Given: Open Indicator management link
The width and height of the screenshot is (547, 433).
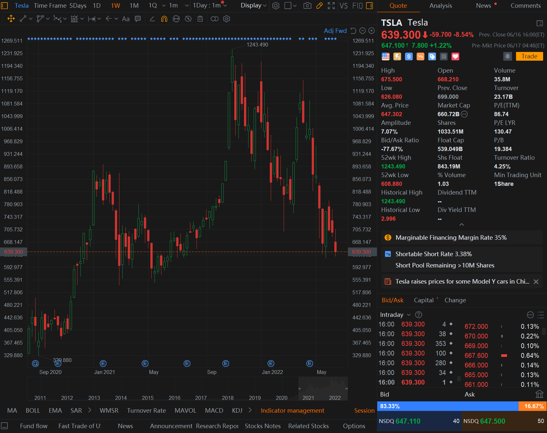Looking at the screenshot, I should coord(292,410).
